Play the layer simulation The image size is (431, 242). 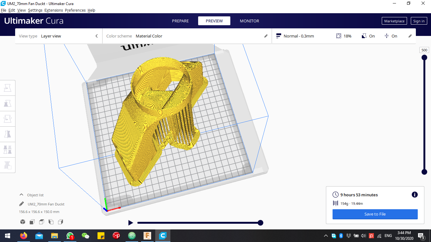[131, 223]
